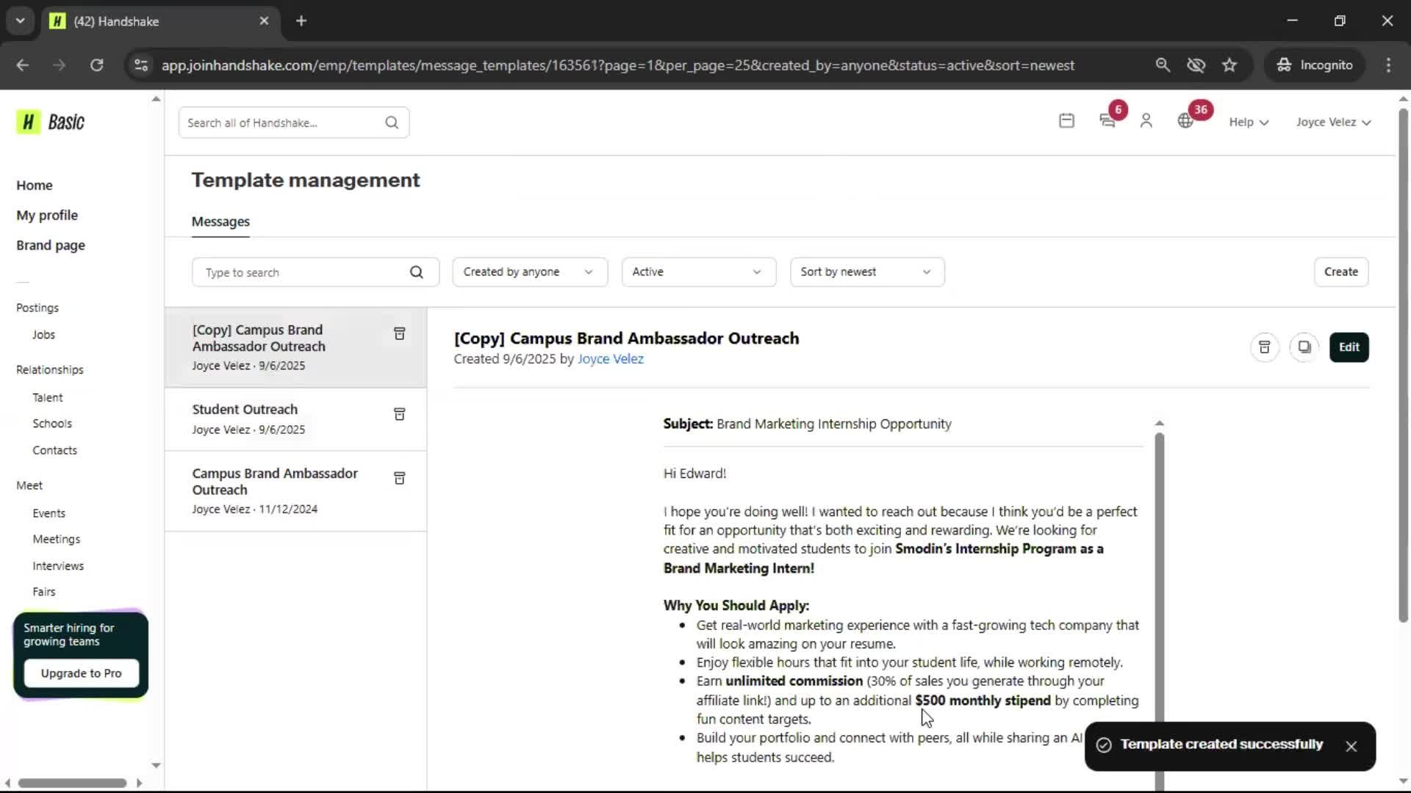
Task: Go back in the browser
Action: pyautogui.click(x=22, y=65)
